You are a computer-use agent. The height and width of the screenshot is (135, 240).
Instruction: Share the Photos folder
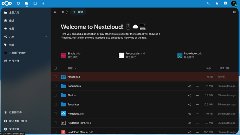pyautogui.click(x=189, y=96)
